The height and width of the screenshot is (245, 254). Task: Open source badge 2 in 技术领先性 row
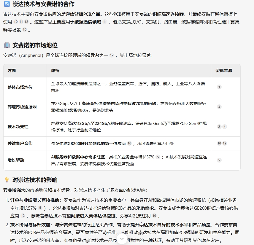[219, 127]
